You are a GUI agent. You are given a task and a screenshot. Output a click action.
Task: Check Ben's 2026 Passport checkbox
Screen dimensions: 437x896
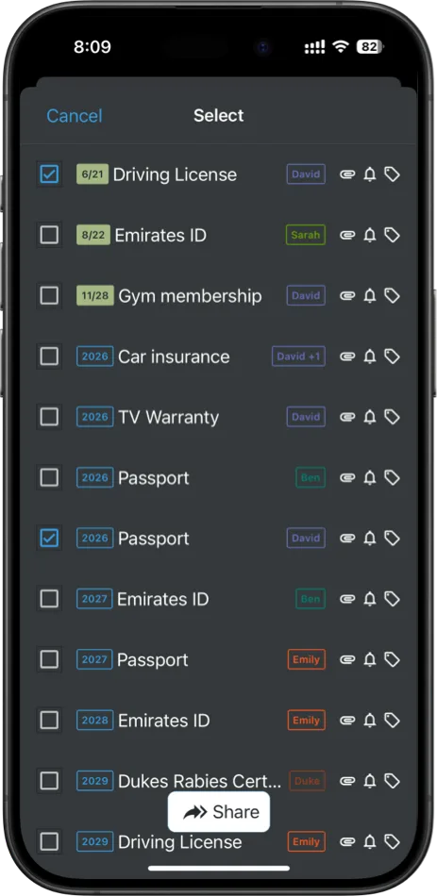[49, 478]
